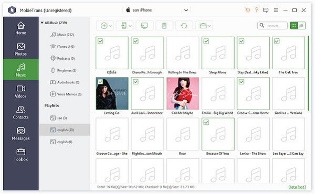Uncheck the Diana Ro...h Enough song checkbox
Screen dimensions: 315x194
click(135, 41)
